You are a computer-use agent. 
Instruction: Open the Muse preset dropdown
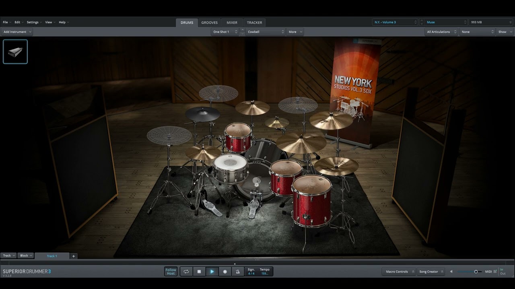tap(446, 22)
